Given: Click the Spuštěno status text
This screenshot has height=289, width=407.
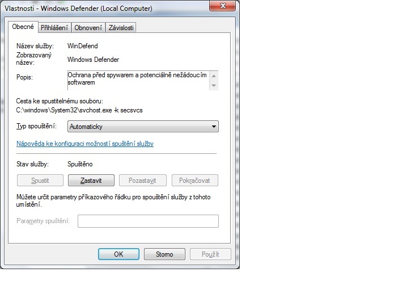Looking at the screenshot, I should pyautogui.click(x=80, y=164).
